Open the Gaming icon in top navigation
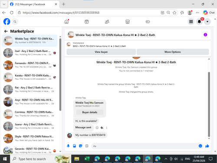 pos(148,22)
